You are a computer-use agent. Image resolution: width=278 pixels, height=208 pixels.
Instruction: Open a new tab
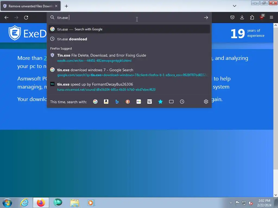point(66,6)
